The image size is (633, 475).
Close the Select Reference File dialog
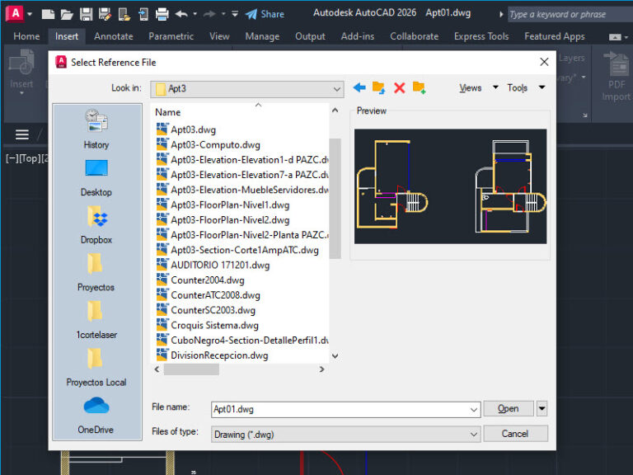coord(544,62)
